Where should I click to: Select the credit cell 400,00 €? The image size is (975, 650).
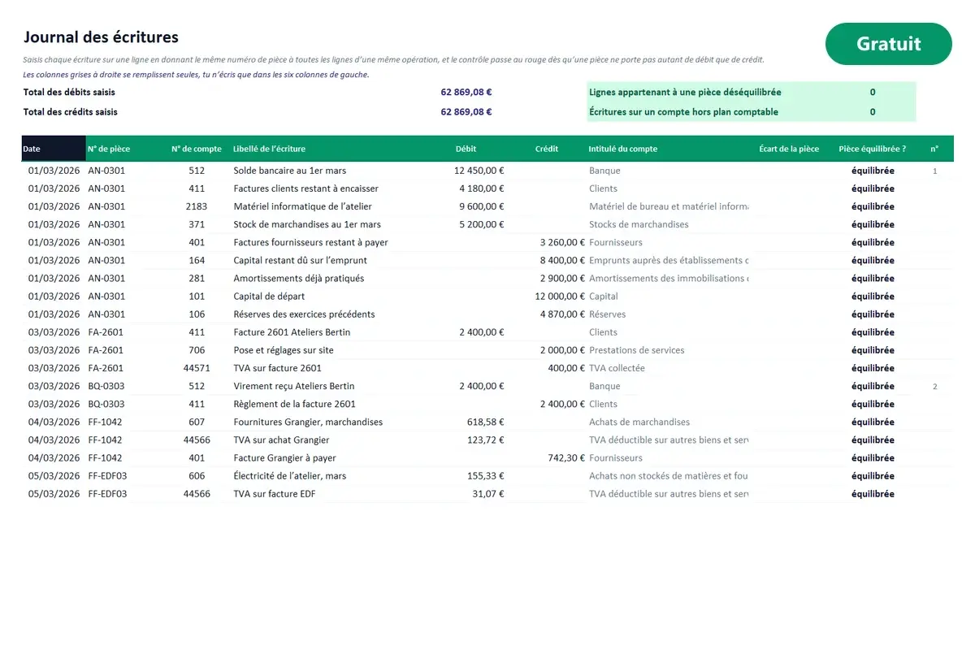[566, 367]
